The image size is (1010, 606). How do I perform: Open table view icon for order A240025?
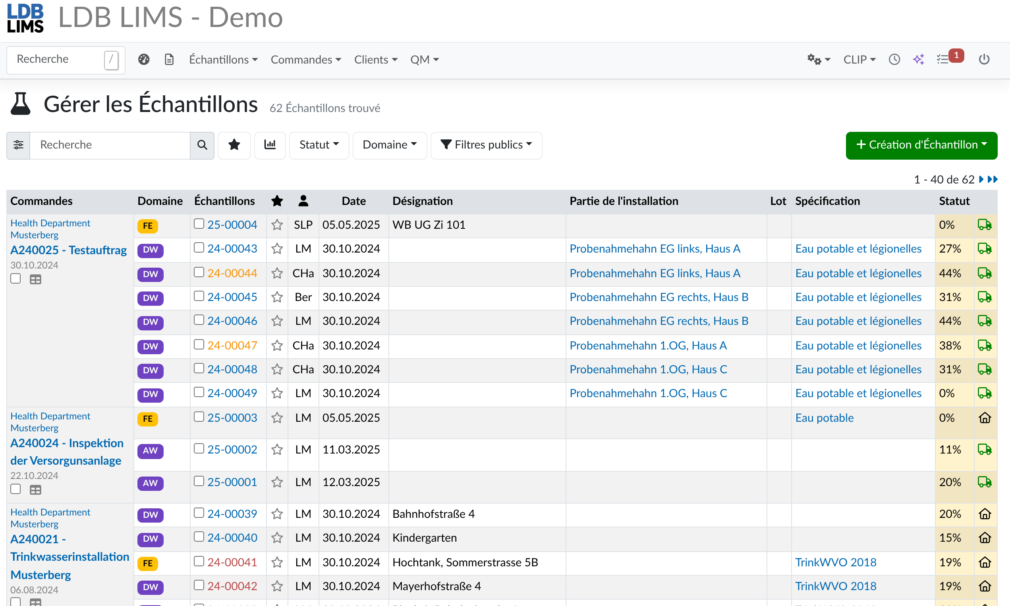point(35,279)
